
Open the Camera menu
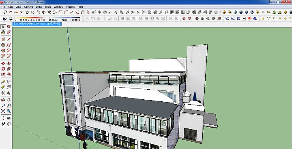click(28, 7)
